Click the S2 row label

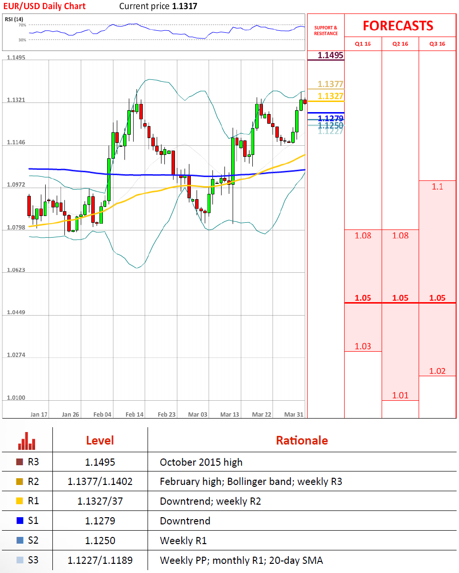(x=33, y=540)
